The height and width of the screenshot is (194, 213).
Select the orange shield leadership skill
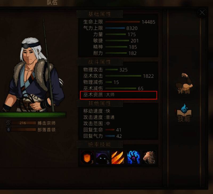(x=87, y=157)
